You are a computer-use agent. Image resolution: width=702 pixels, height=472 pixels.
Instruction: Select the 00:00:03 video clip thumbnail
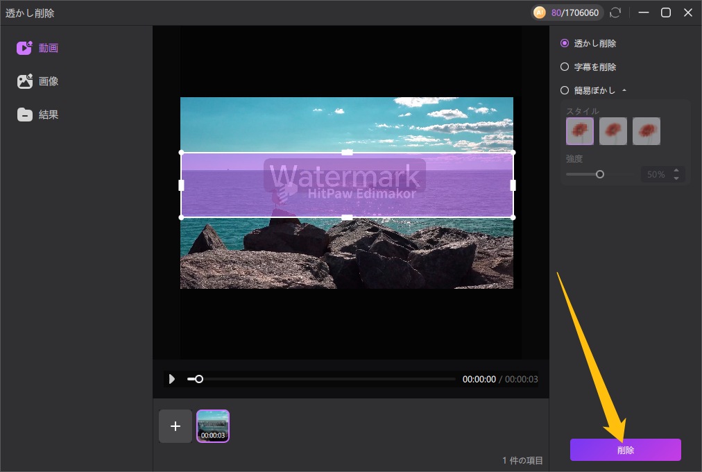213,425
